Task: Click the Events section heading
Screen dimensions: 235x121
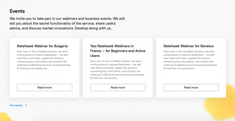Action: (x=17, y=11)
